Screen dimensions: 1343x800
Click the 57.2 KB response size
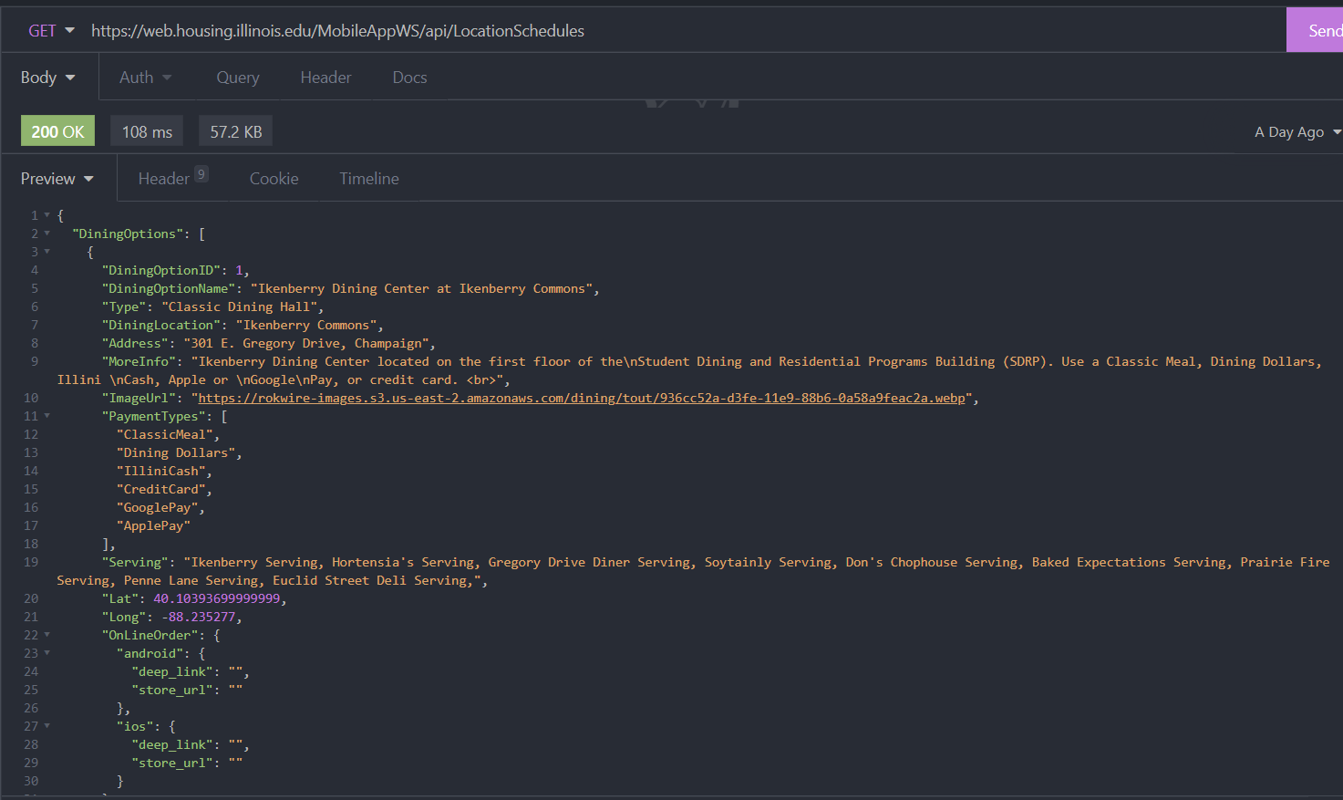click(x=236, y=131)
